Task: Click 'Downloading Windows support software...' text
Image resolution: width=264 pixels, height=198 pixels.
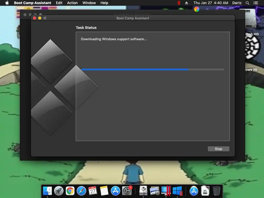Action: (114, 39)
